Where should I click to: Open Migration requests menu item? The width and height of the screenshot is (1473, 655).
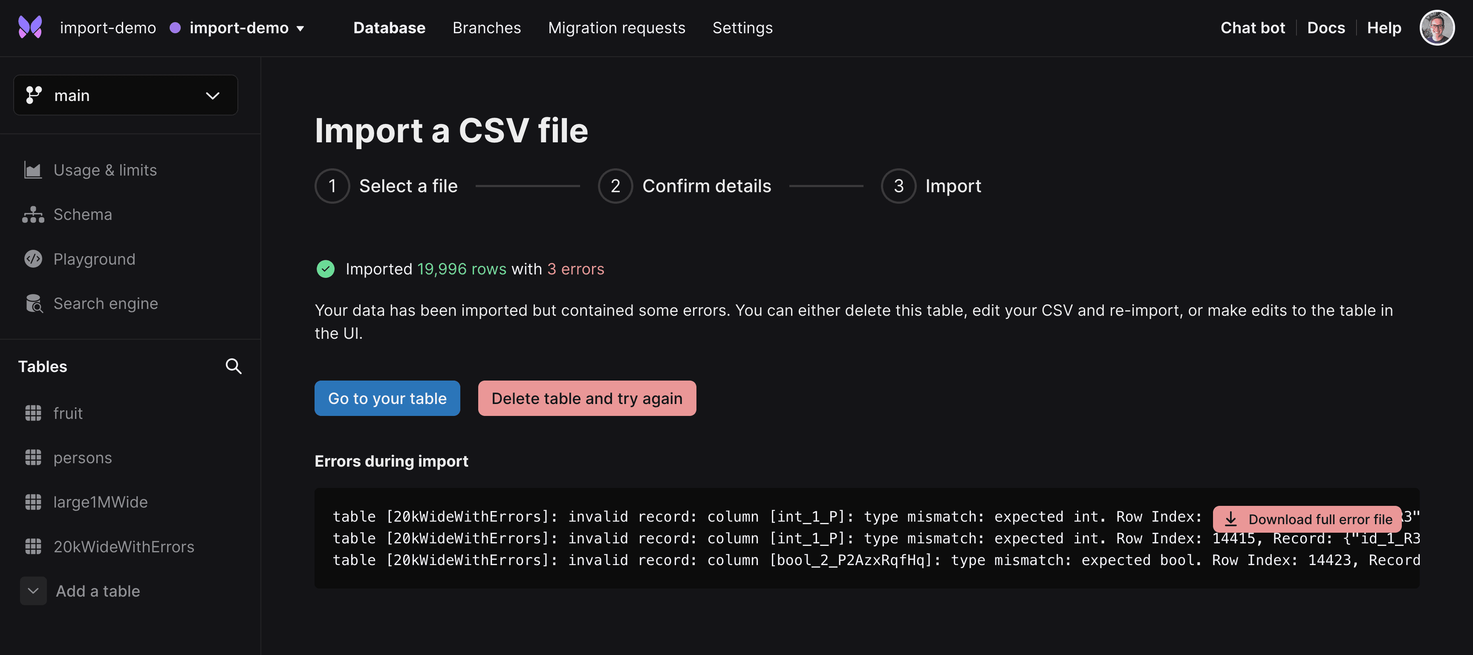pos(616,26)
